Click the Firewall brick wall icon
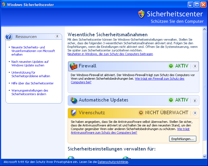The image size is (208, 166). (73, 66)
